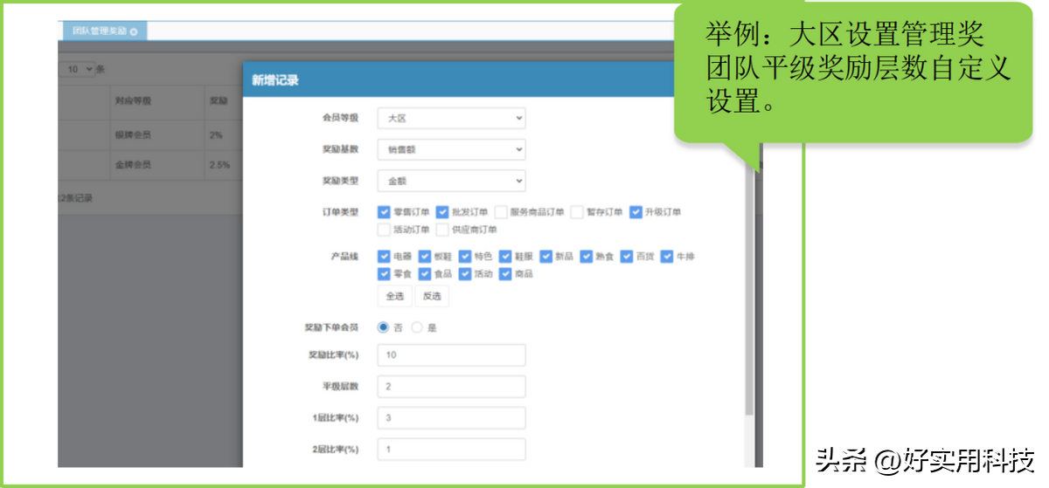This screenshot has height=488, width=1049.
Task: Click the 平级层数 input field
Action: [451, 386]
